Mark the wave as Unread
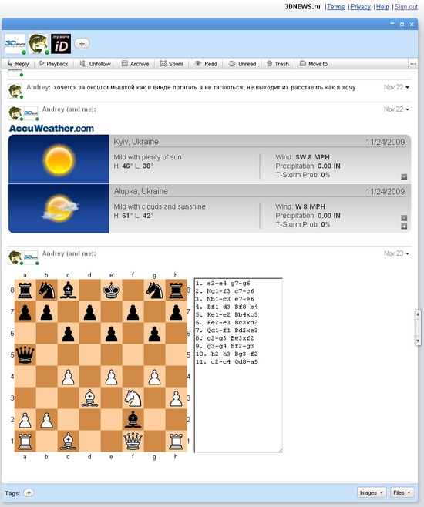Viewport: 424px width, 507px height. click(x=242, y=64)
